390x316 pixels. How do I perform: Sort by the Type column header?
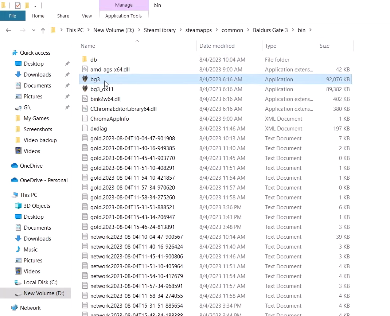click(x=289, y=46)
